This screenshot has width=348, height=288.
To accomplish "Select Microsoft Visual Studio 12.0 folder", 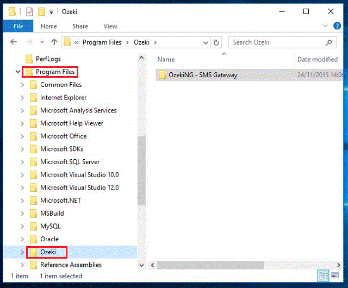I will pos(79,187).
